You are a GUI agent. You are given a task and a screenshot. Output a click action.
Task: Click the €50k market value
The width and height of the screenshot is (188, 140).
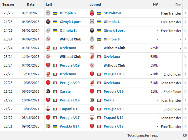tap(154, 65)
